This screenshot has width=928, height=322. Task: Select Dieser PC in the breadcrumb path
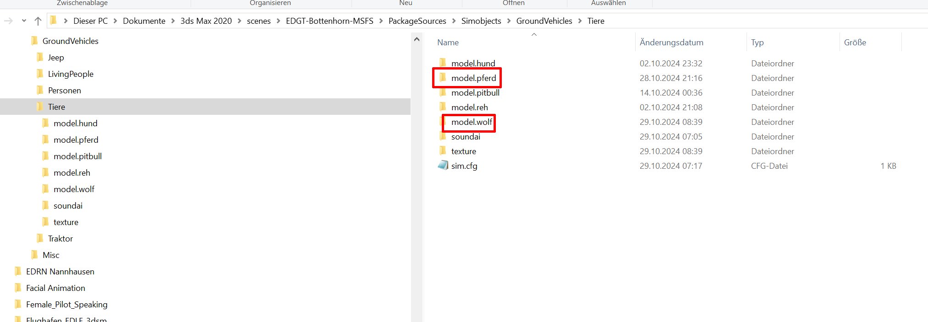coord(91,21)
